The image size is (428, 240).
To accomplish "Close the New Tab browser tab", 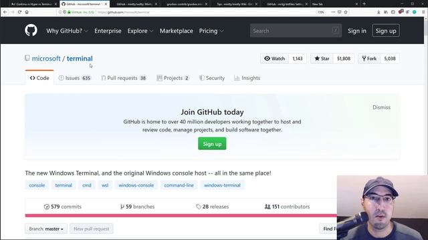I will [x=356, y=4].
